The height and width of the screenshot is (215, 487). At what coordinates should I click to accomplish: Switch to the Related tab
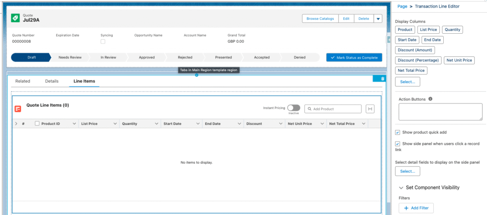pyautogui.click(x=23, y=81)
